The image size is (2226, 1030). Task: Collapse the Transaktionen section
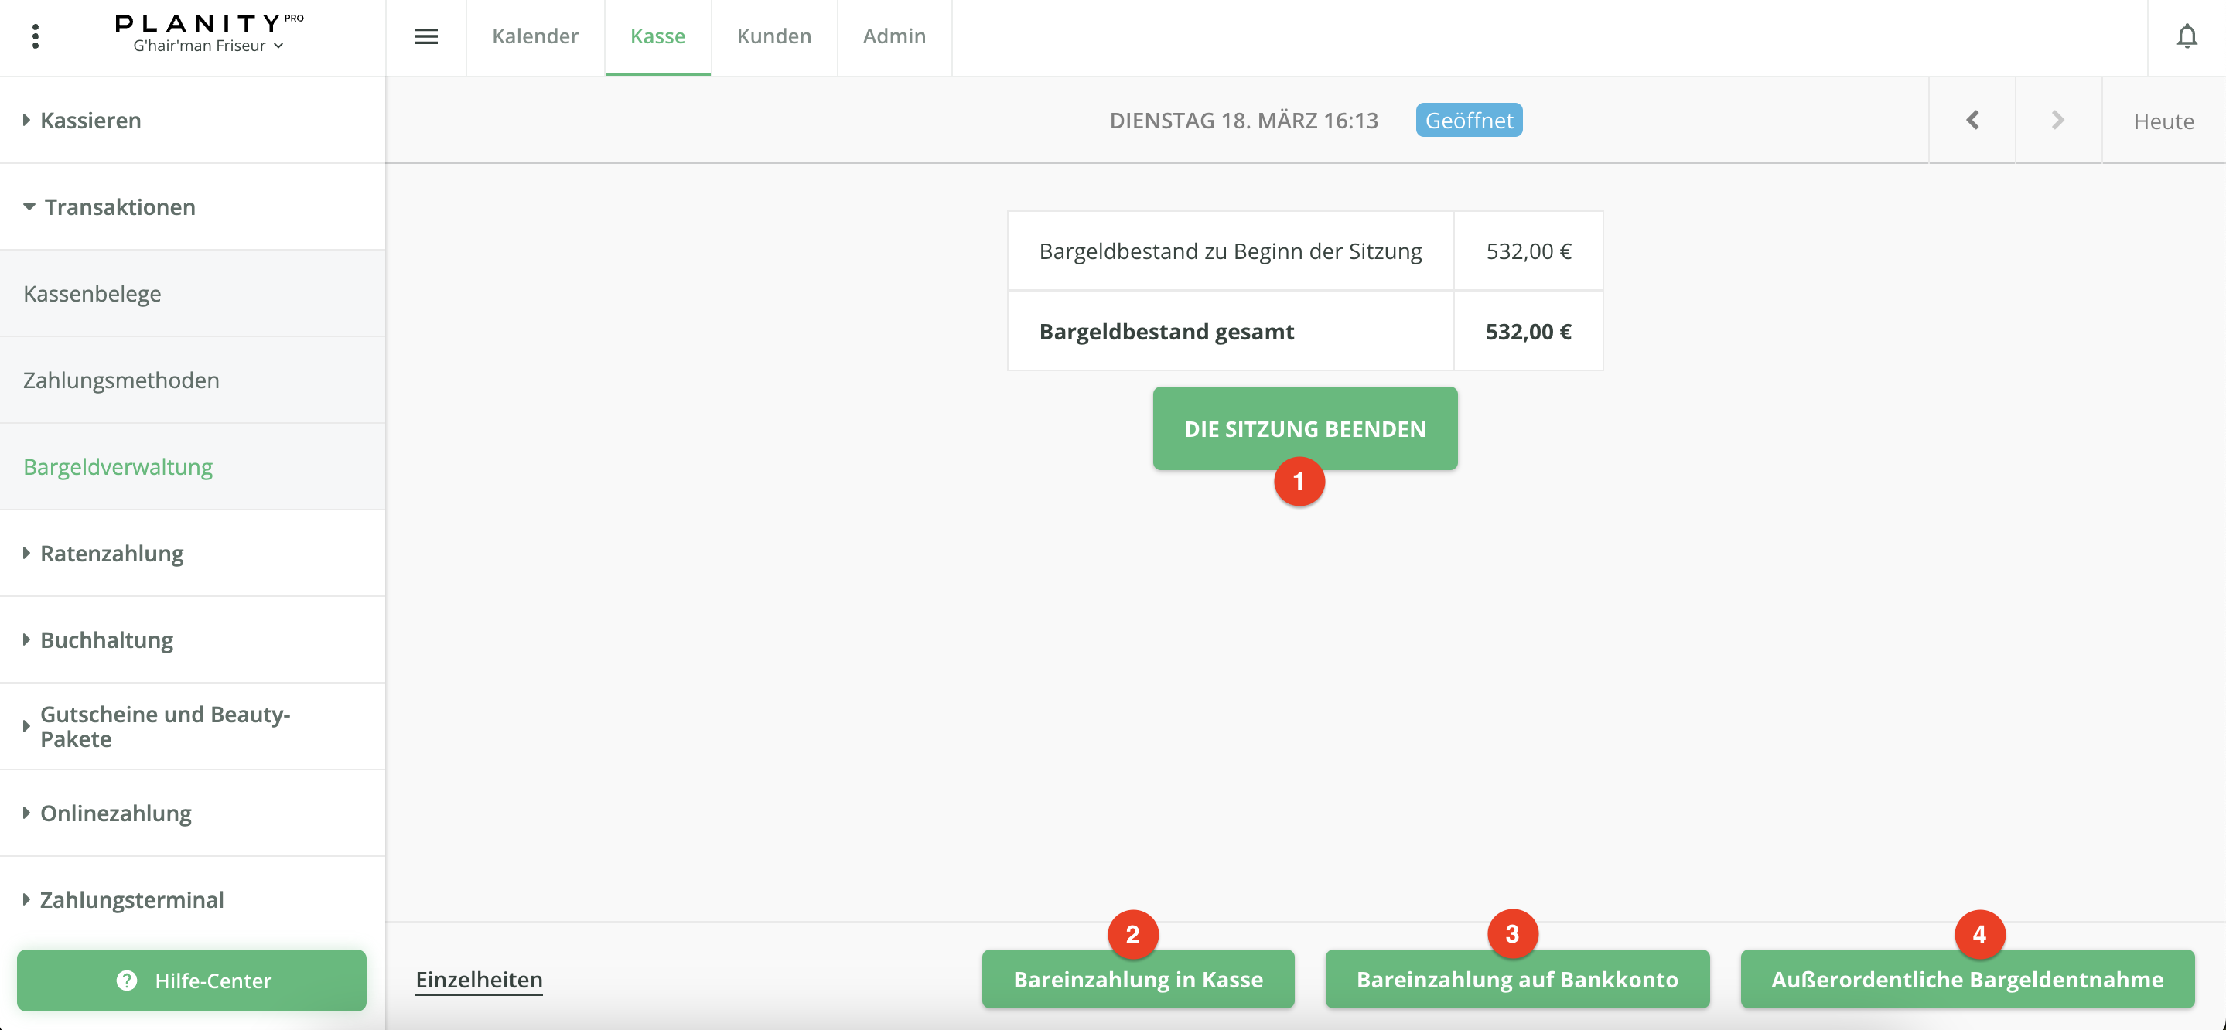point(119,207)
